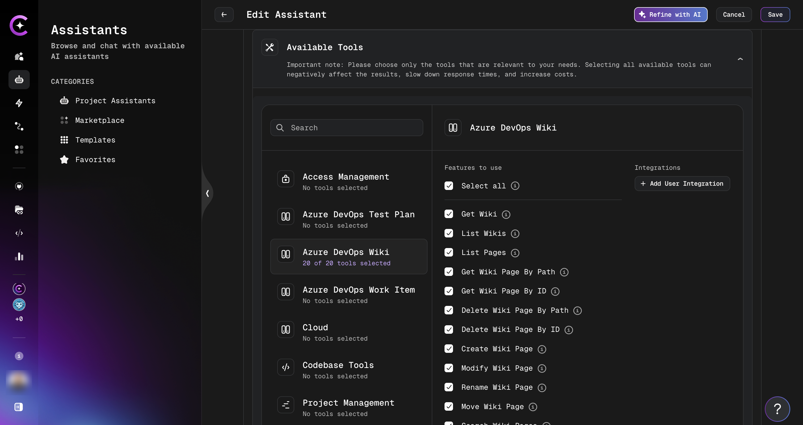This screenshot has height=425, width=803.
Task: Click the Save button
Action: [775, 15]
